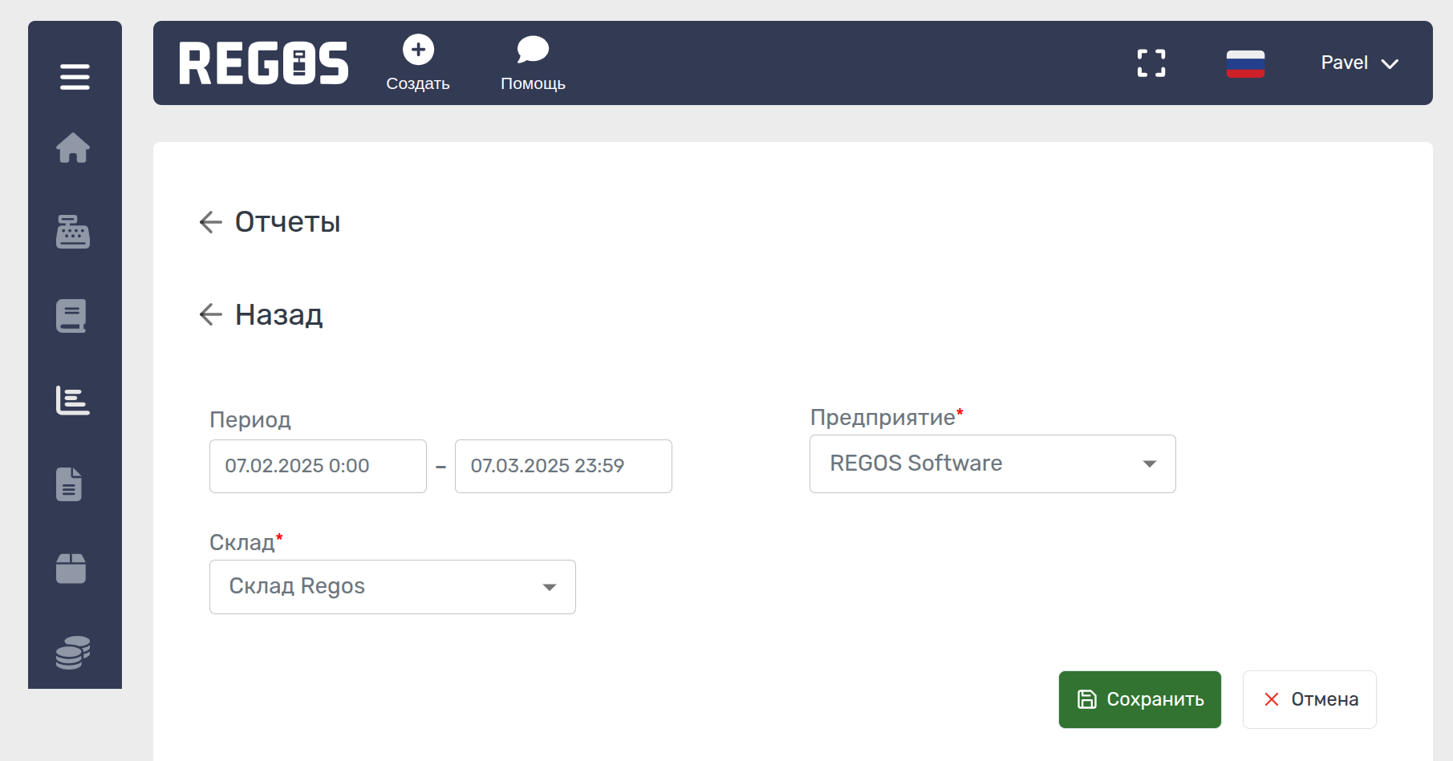This screenshot has height=761, width=1453.
Task: Open the hamburger menu in sidebar
Action: tap(75, 77)
